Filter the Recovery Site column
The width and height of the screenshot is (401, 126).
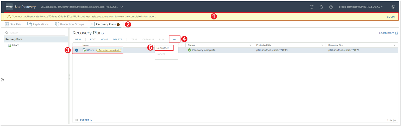(394, 45)
